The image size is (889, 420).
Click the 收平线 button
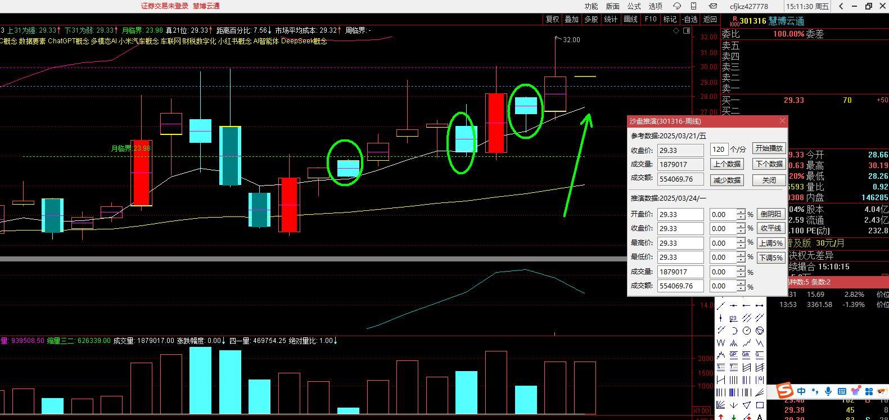click(770, 228)
